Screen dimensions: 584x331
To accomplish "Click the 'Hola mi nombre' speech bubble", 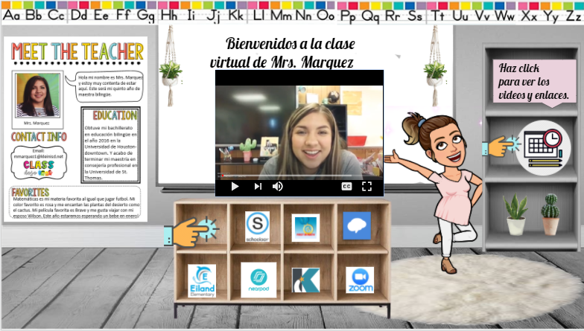I will (106, 86).
